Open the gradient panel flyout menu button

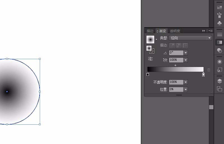click(211, 31)
